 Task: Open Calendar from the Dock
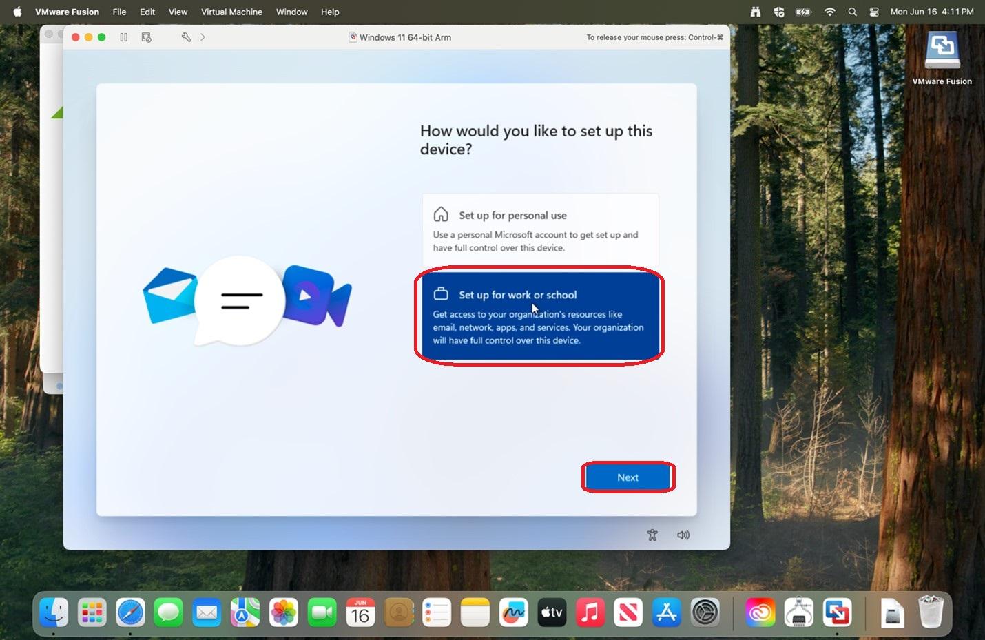click(360, 612)
